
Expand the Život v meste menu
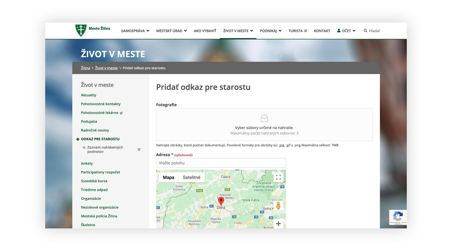pyautogui.click(x=238, y=31)
